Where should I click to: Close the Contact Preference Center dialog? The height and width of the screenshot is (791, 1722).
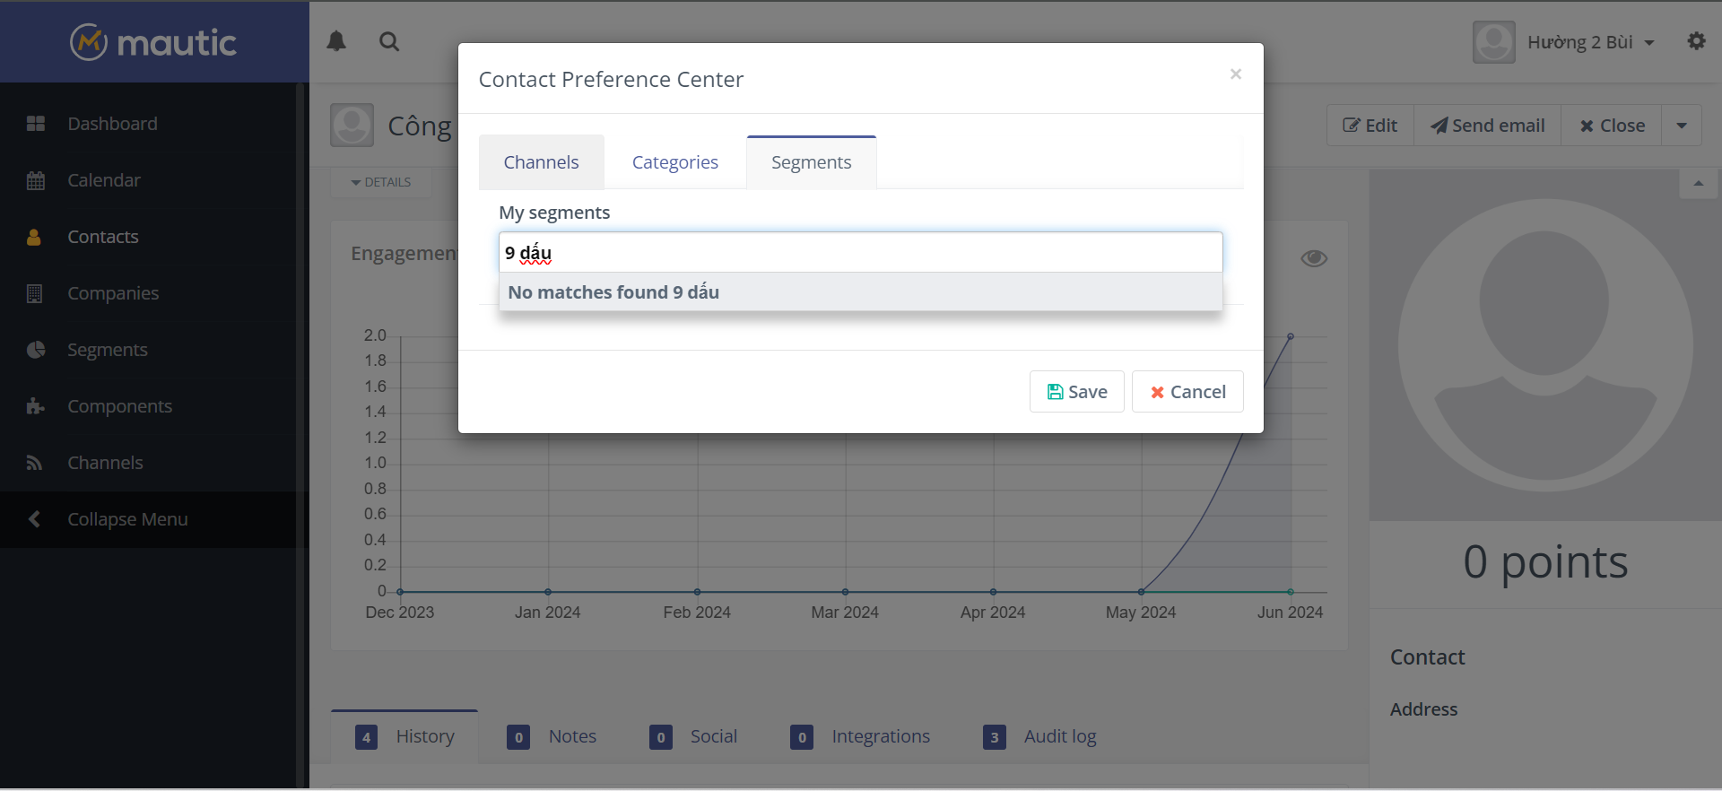click(x=1236, y=74)
